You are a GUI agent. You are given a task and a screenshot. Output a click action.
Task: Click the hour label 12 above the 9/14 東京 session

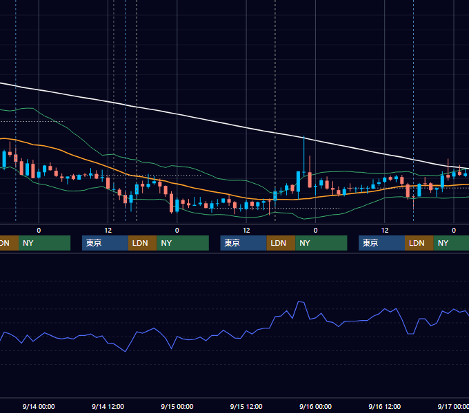coord(108,231)
